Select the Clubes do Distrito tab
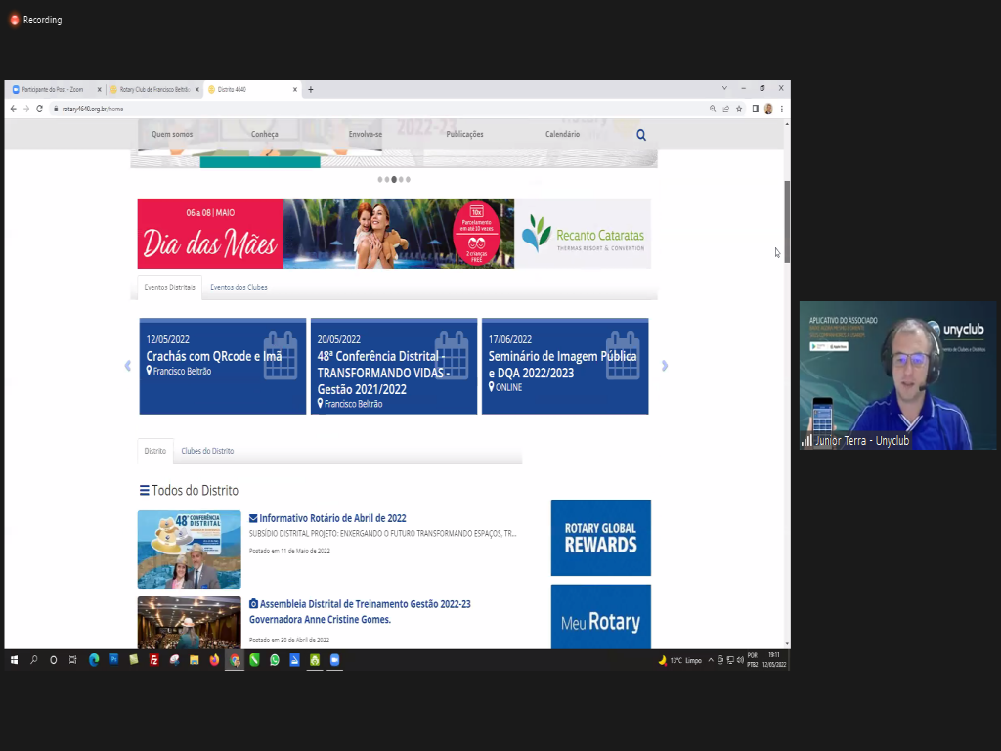1001x751 pixels. [207, 451]
